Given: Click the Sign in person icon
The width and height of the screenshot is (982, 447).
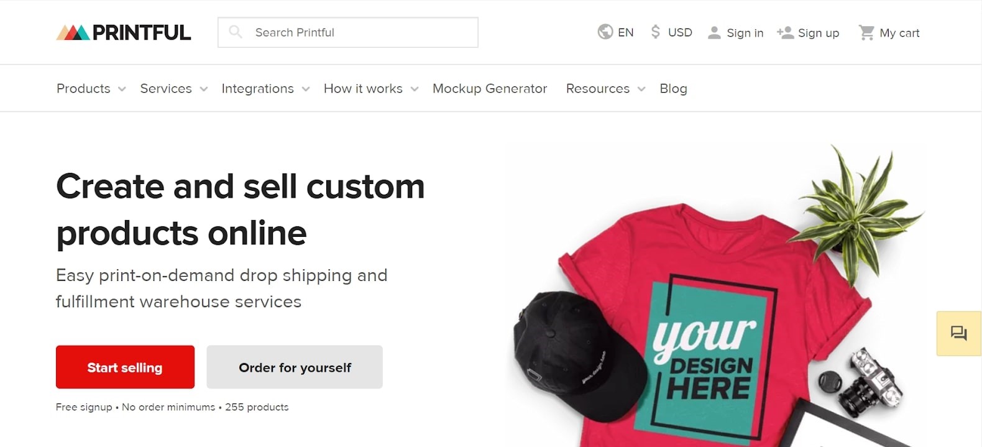Looking at the screenshot, I should point(714,32).
